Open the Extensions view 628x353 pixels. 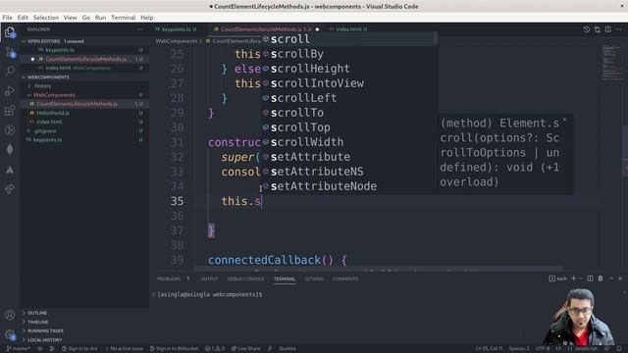(x=10, y=111)
